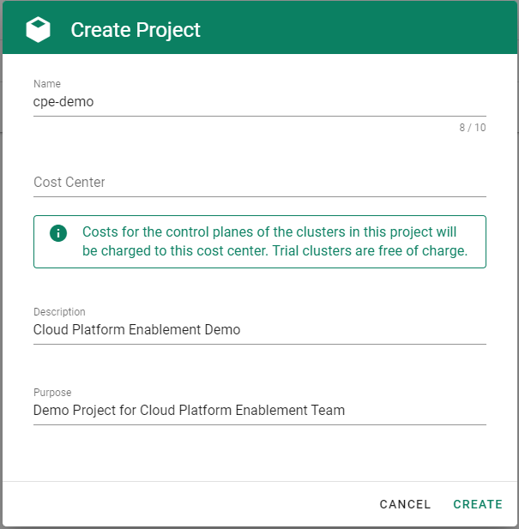Image resolution: width=519 pixels, height=529 pixels.
Task: Click the "8 / 10" character counter
Action: [x=472, y=128]
